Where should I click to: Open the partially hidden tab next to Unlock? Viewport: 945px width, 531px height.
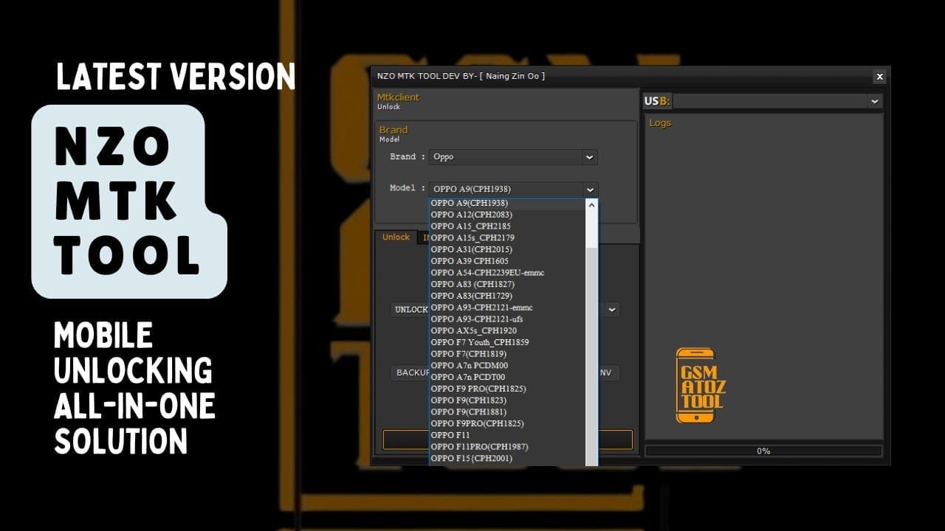424,237
